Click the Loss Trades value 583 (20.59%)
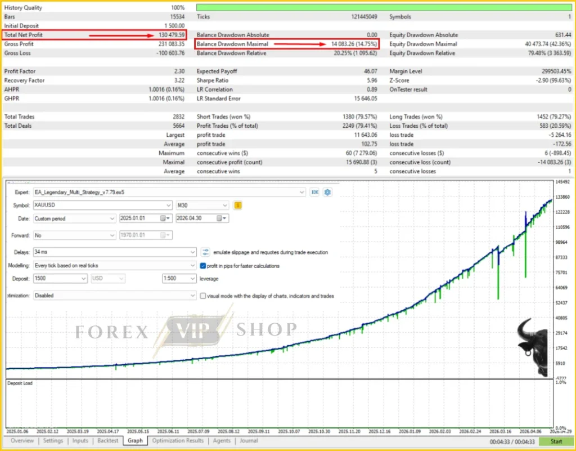 click(555, 126)
